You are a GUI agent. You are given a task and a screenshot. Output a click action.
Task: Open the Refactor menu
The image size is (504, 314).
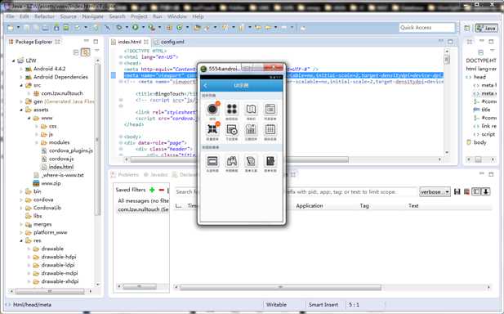44,16
